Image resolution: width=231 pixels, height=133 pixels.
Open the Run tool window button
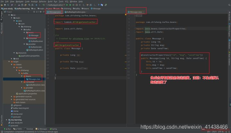pyautogui.click(x=7, y=129)
